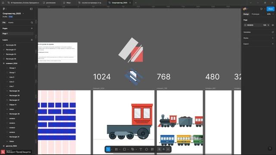Open Frame tool options dropdown arrow

[120, 149]
